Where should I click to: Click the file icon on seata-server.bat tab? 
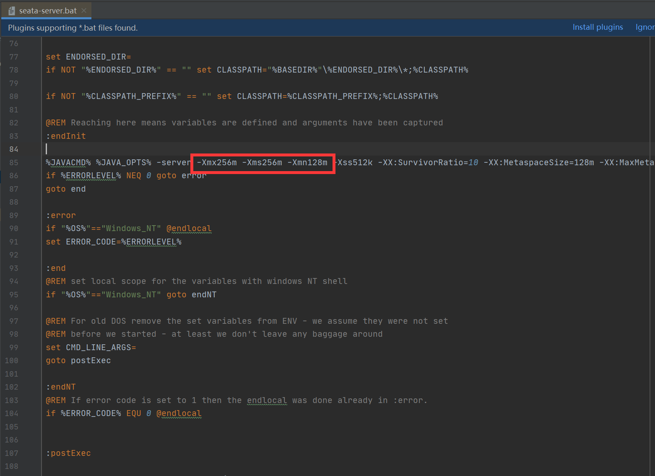coord(12,11)
